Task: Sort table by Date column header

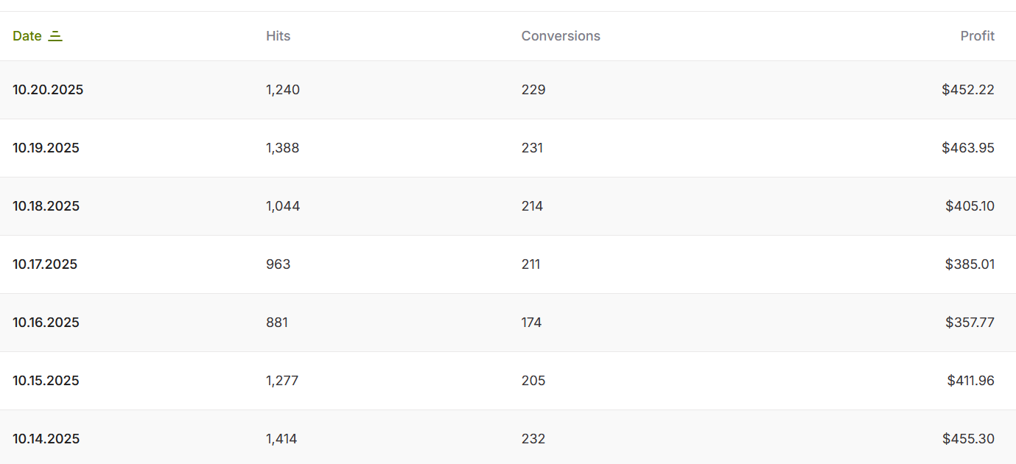Action: click(27, 36)
